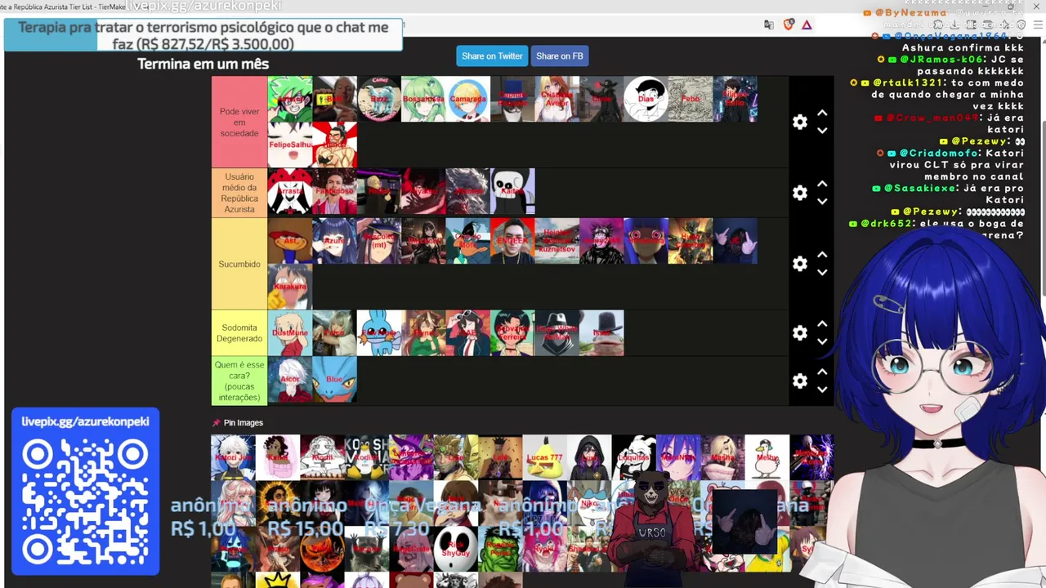Screen dimensions: 1046x588
Task: Click the 'Termina em um mês' text
Action: click(x=203, y=64)
